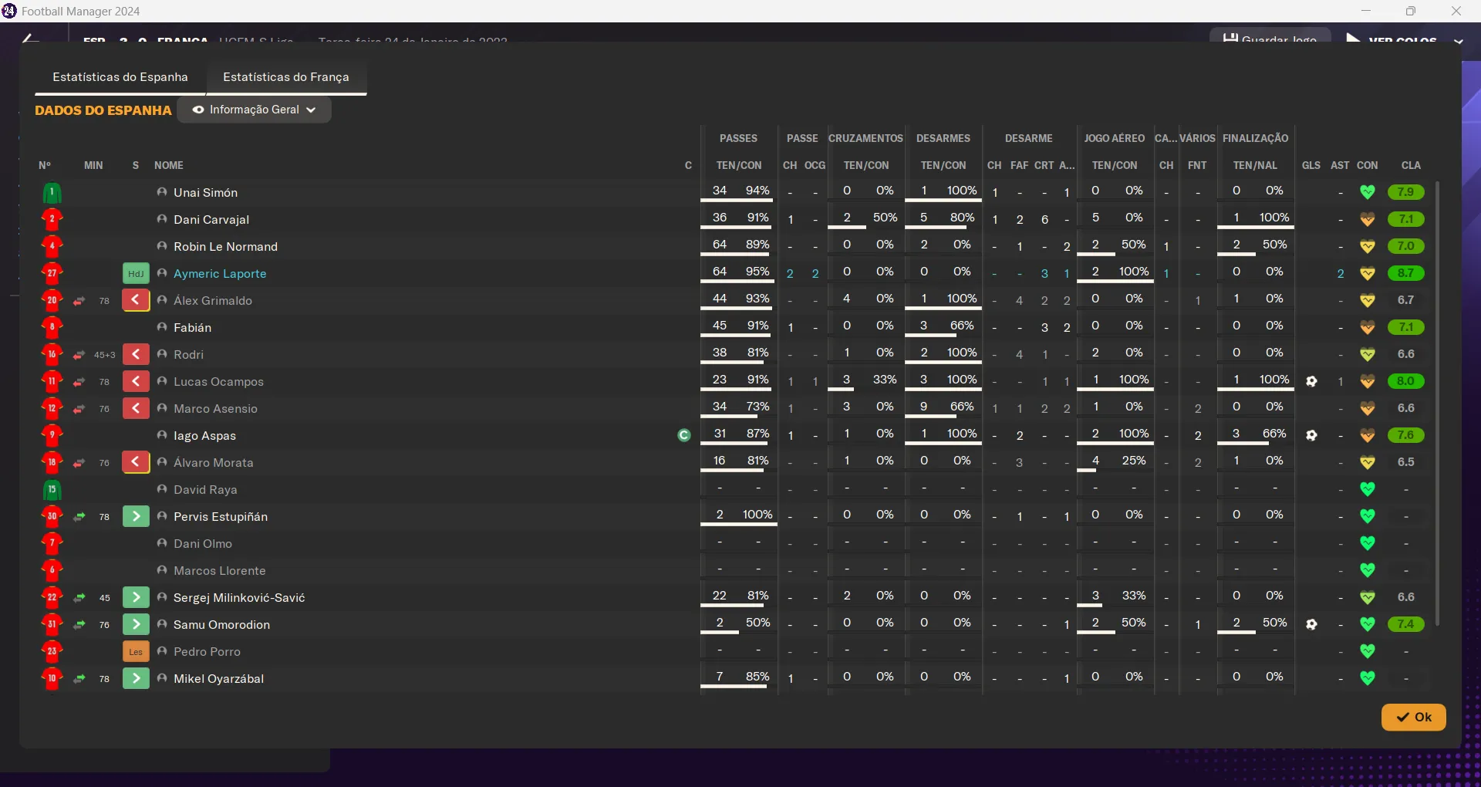Click Álex Grimaldo's substituted-off red arrow icon

coord(136,300)
